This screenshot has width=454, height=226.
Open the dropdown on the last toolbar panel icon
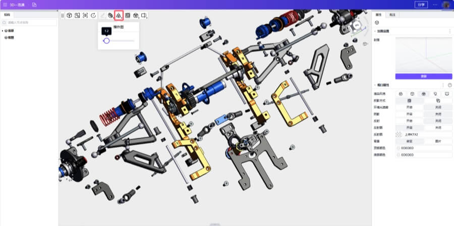pyautogui.click(x=147, y=18)
